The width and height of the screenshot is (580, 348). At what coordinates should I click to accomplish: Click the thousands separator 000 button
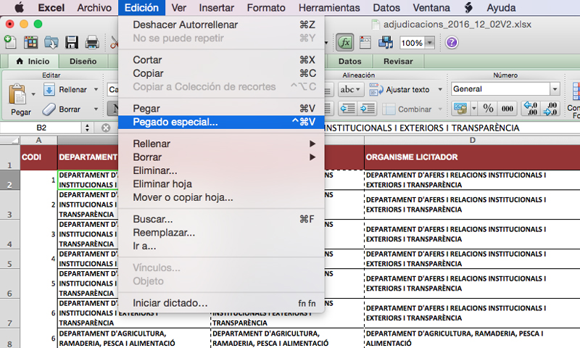coord(507,109)
